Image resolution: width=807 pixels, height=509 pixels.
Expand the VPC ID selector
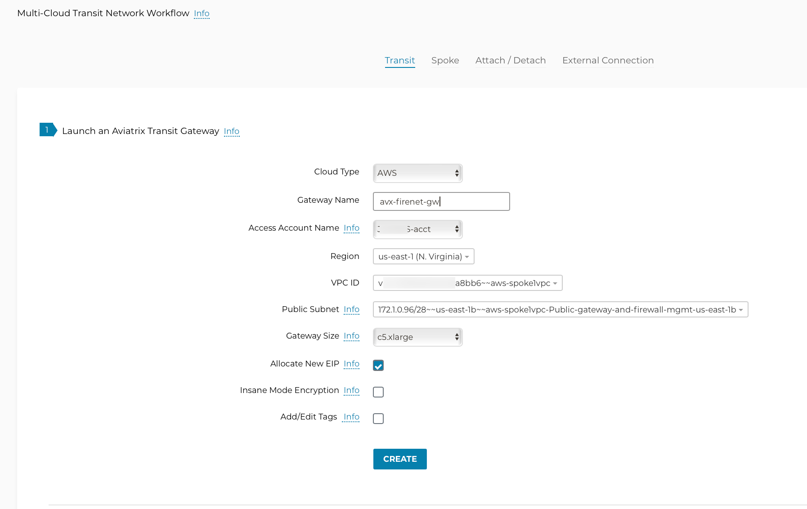click(x=467, y=283)
